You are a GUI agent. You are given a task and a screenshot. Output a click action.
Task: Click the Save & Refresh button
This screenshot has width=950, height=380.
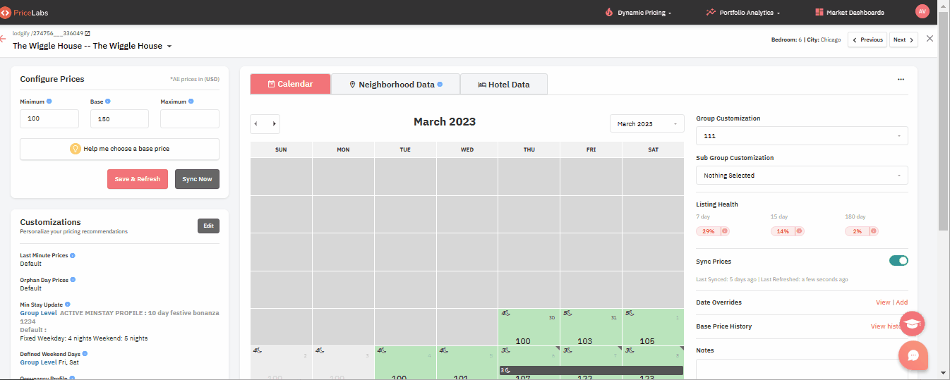click(138, 179)
